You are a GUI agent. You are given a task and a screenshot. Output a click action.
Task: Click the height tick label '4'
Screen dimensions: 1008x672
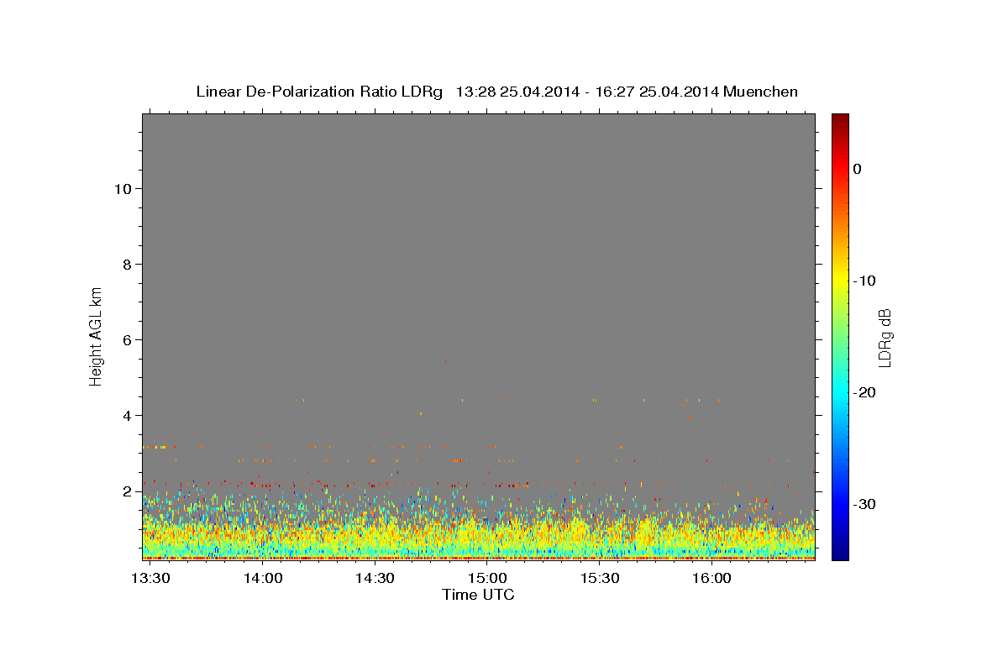coord(128,415)
